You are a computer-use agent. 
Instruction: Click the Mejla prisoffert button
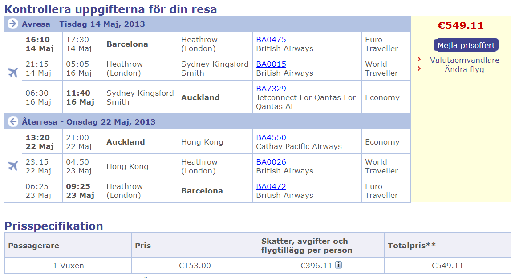click(x=466, y=45)
